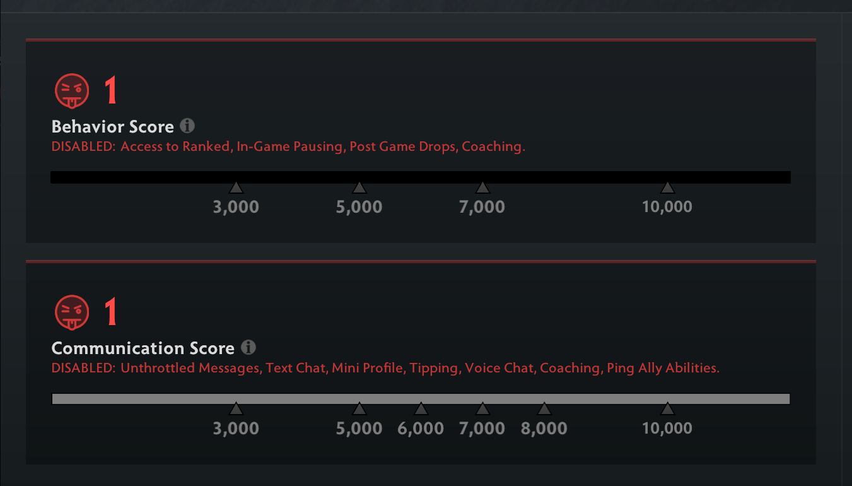Screen dimensions: 852x486
Task: Click the disabled Unthrottled Messages text
Action: 191,368
